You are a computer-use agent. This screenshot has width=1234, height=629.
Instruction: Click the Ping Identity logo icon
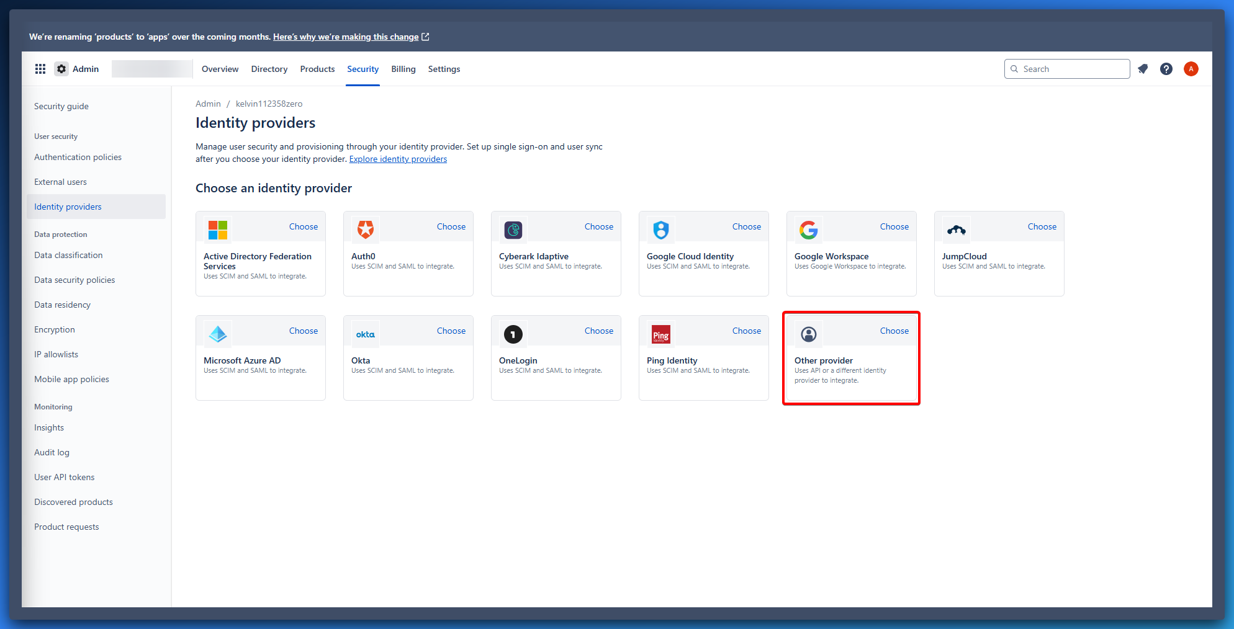point(661,334)
